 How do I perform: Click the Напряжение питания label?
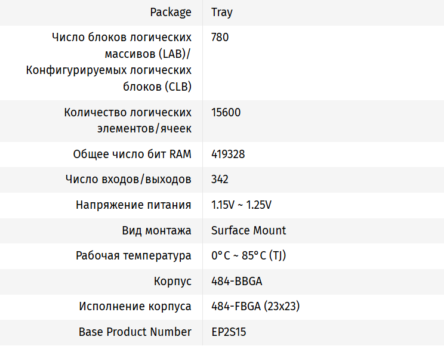(133, 205)
